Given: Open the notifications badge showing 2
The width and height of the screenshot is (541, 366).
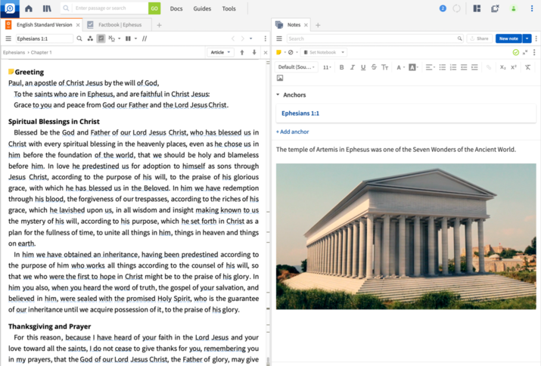Looking at the screenshot, I should point(443,8).
